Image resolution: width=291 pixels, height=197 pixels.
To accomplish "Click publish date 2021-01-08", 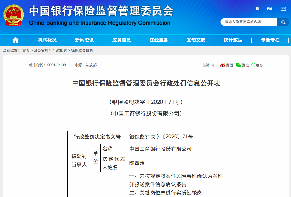I will click(x=57, y=65).
